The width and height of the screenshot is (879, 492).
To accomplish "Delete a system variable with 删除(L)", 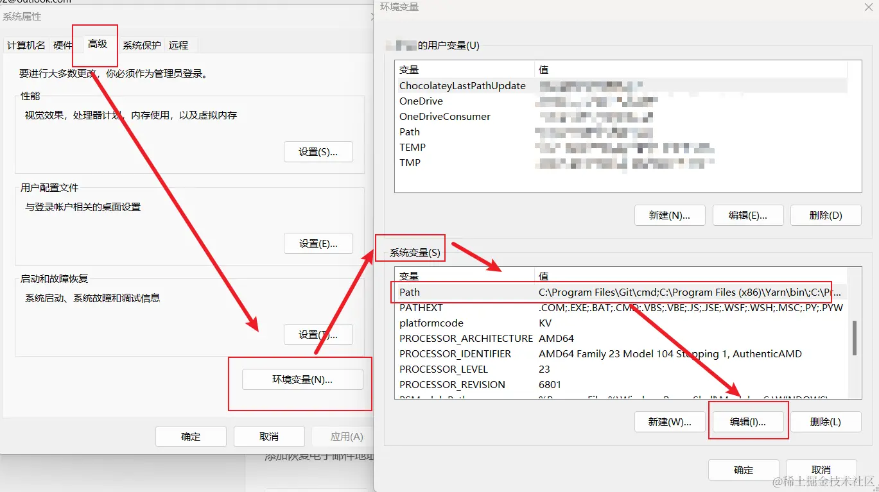I will (x=826, y=420).
